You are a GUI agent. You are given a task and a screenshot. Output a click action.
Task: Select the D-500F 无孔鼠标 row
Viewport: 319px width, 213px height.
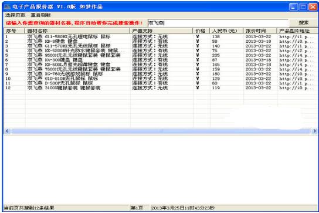click(161, 83)
